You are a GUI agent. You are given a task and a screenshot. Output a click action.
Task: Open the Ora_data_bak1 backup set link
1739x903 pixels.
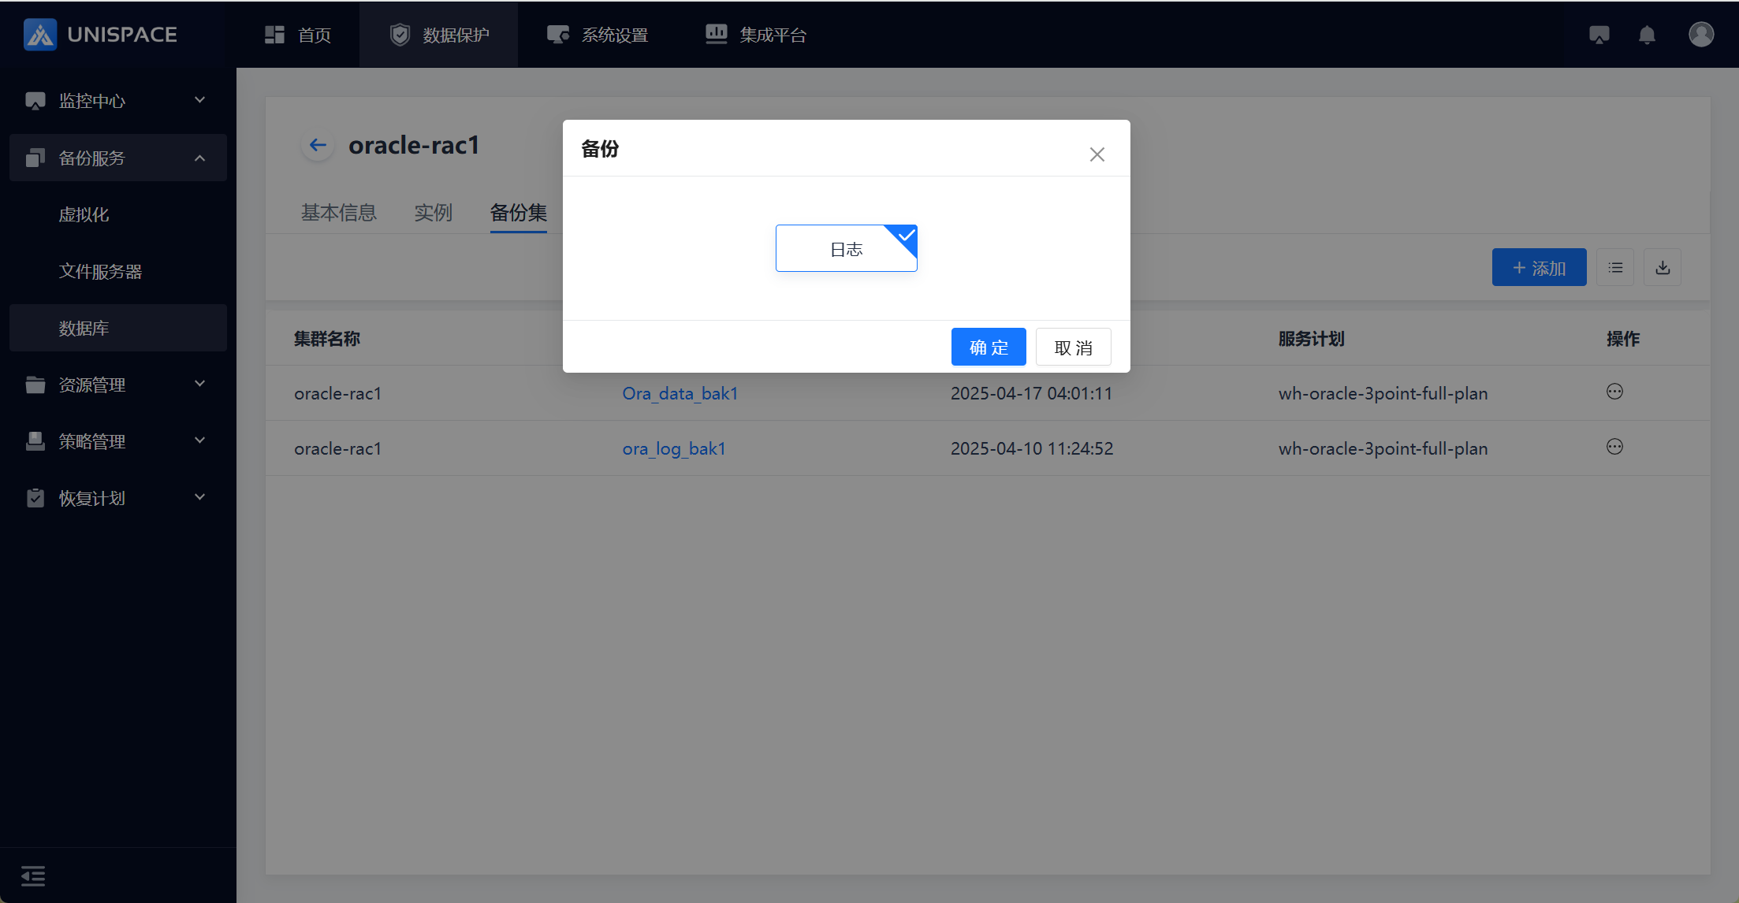point(680,393)
